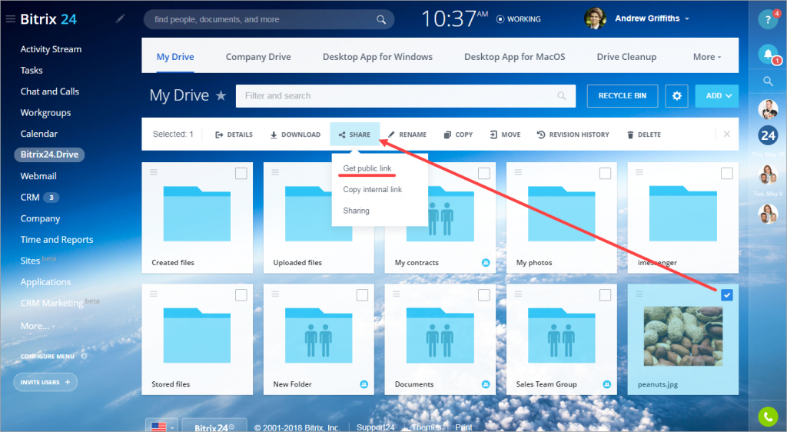Click Invite Users button
The width and height of the screenshot is (787, 432).
click(45, 382)
